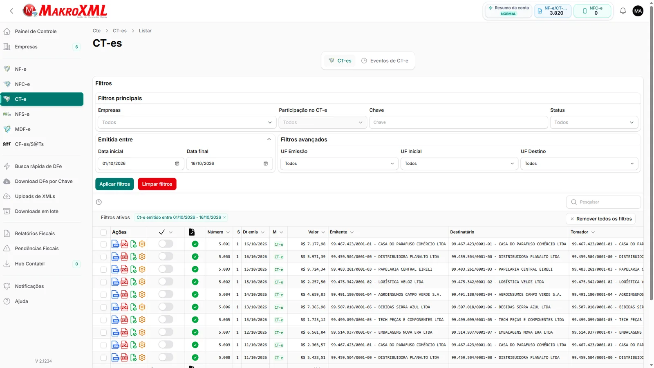Open gear settings for CT-e 5.008
The height and width of the screenshot is (368, 654).
tap(142, 357)
